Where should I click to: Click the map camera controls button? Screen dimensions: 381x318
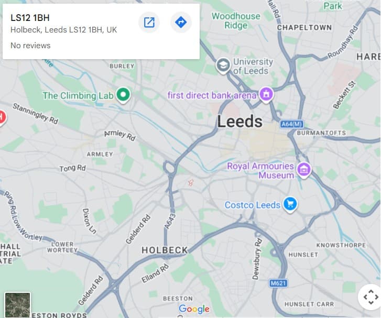click(369, 297)
